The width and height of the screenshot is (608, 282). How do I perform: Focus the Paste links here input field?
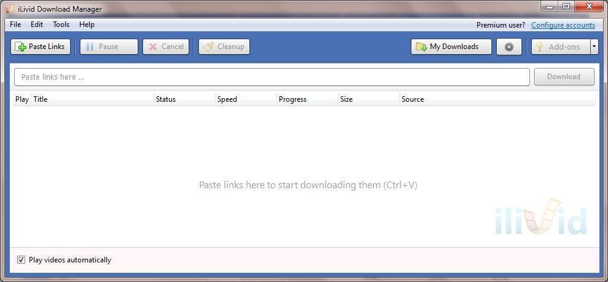272,77
